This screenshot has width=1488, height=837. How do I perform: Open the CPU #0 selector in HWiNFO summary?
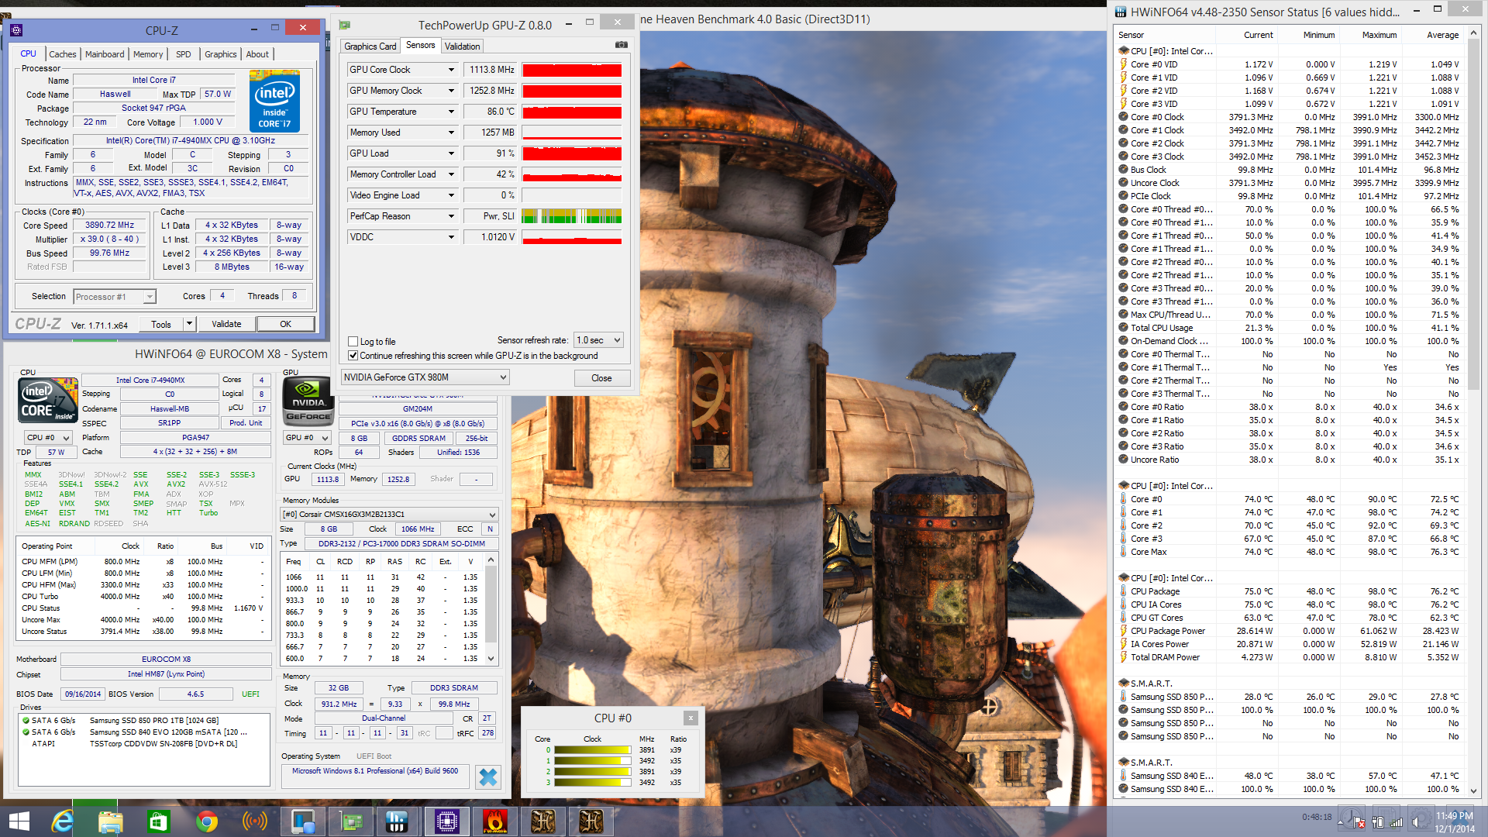[48, 438]
